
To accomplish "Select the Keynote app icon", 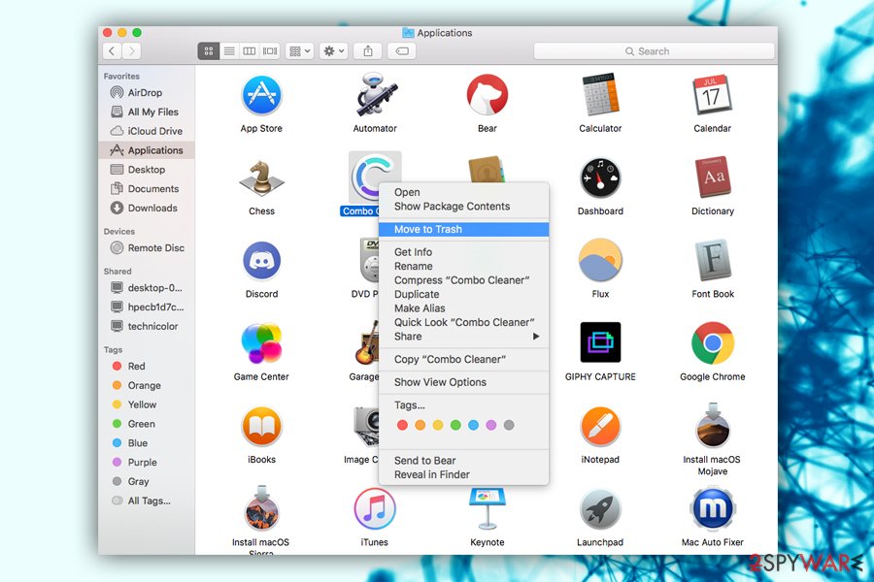I will tap(487, 509).
